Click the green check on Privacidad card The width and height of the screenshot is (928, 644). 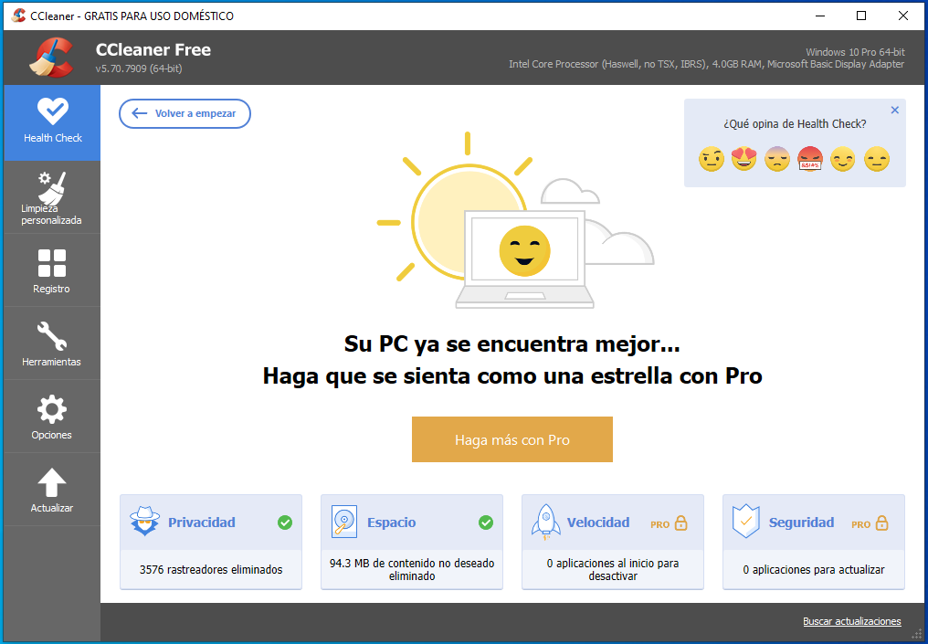(x=285, y=523)
